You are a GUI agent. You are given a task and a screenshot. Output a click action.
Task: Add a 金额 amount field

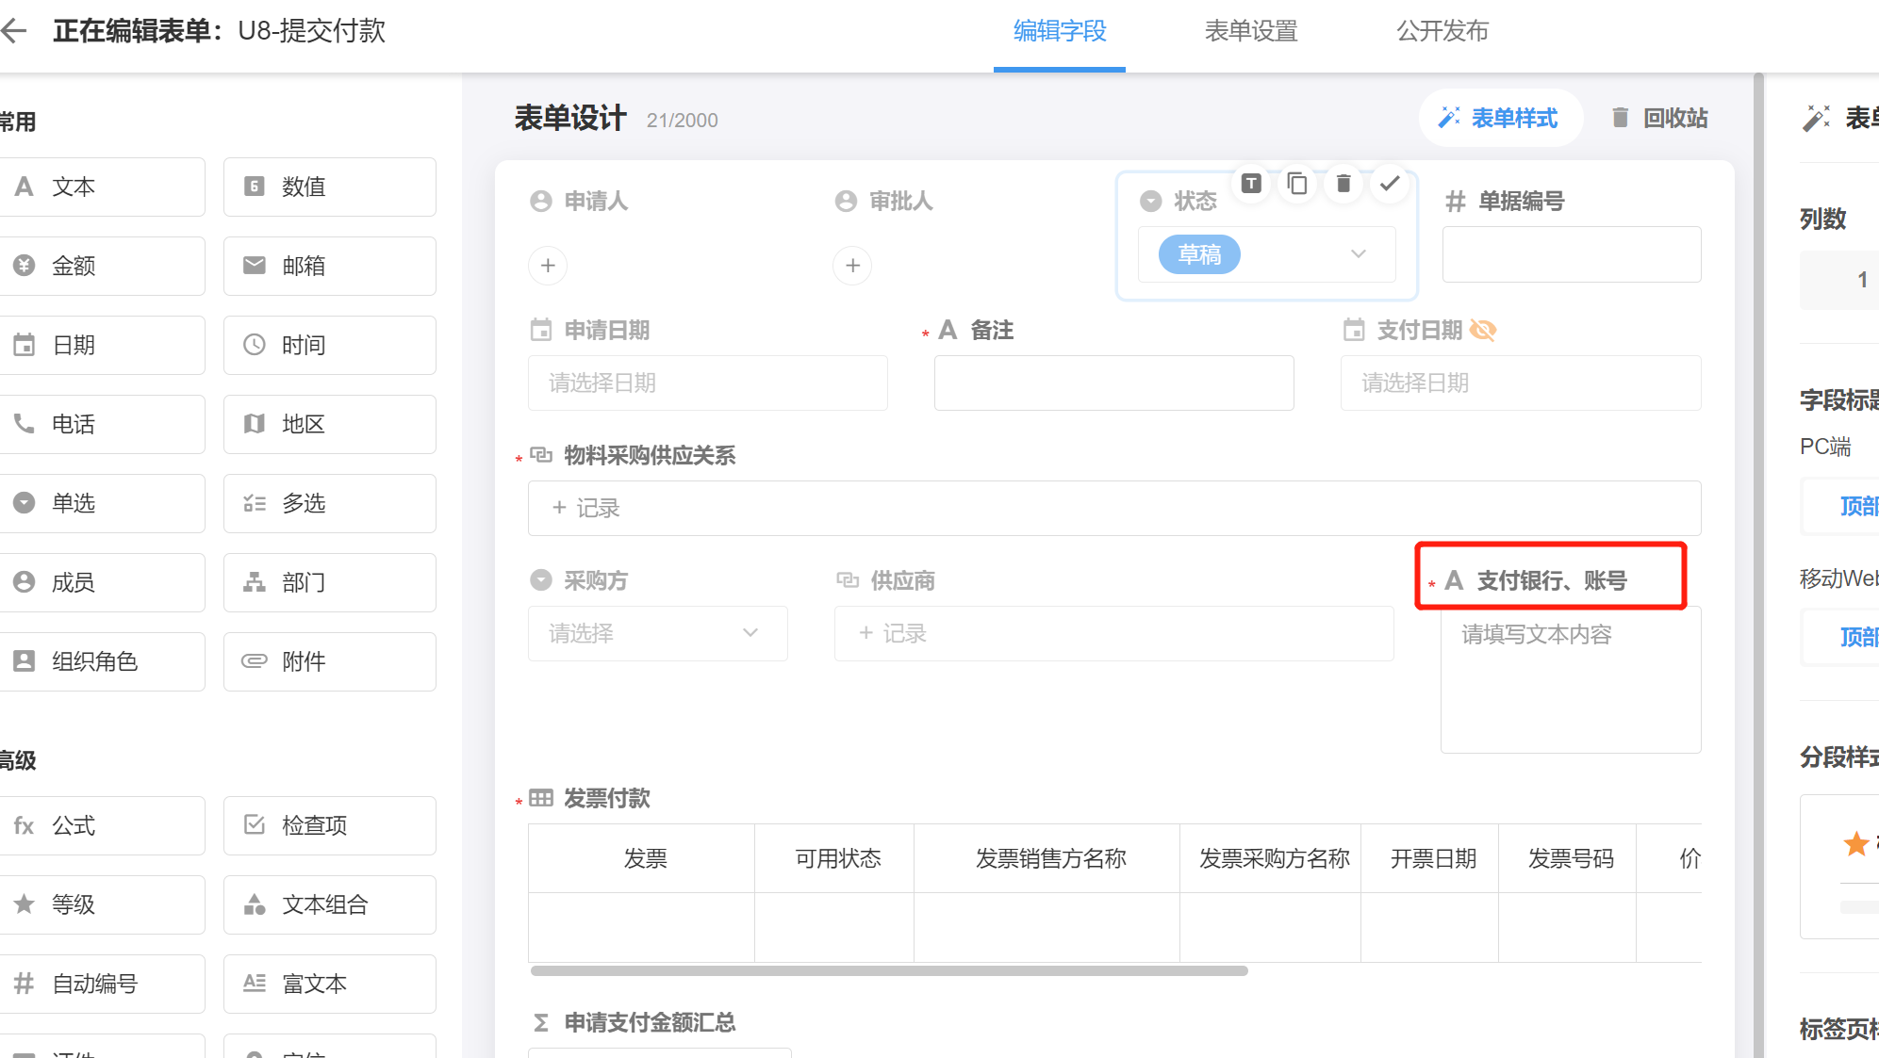pyautogui.click(x=104, y=266)
